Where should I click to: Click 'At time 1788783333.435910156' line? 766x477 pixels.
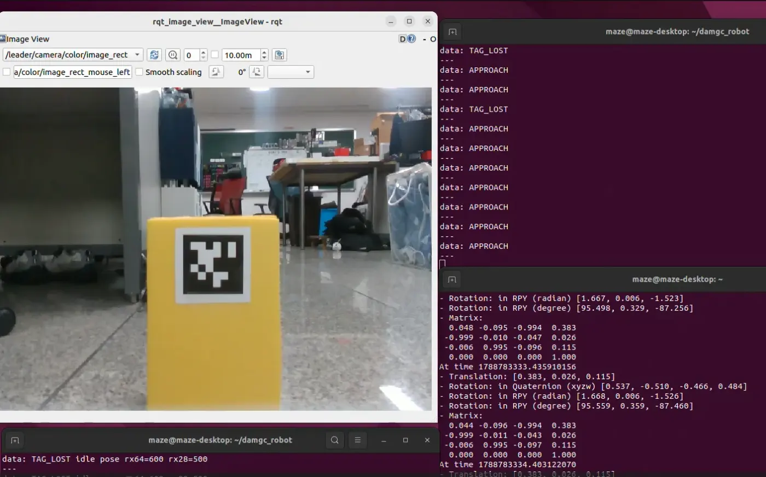(508, 367)
